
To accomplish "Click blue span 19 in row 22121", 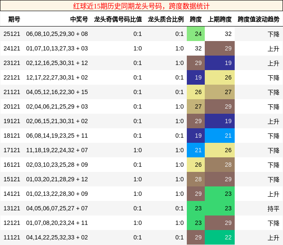I will click(196, 77).
